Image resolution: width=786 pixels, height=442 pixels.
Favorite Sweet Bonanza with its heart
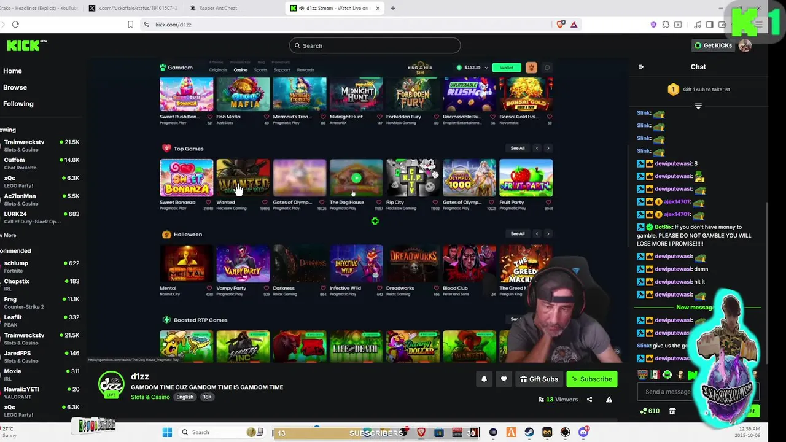coord(209,202)
